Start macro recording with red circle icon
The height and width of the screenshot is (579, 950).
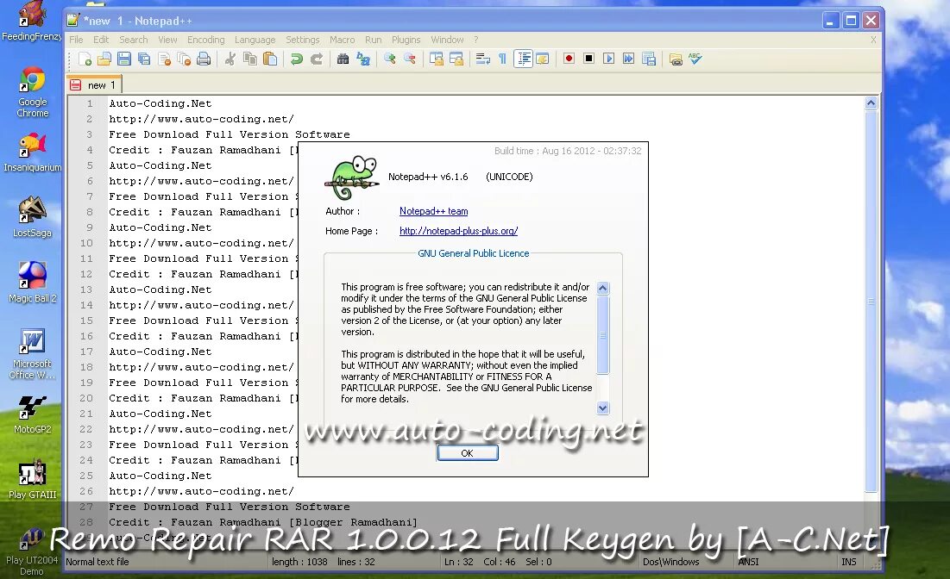click(569, 59)
